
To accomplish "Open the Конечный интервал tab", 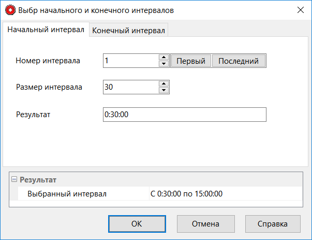I will point(128,31).
